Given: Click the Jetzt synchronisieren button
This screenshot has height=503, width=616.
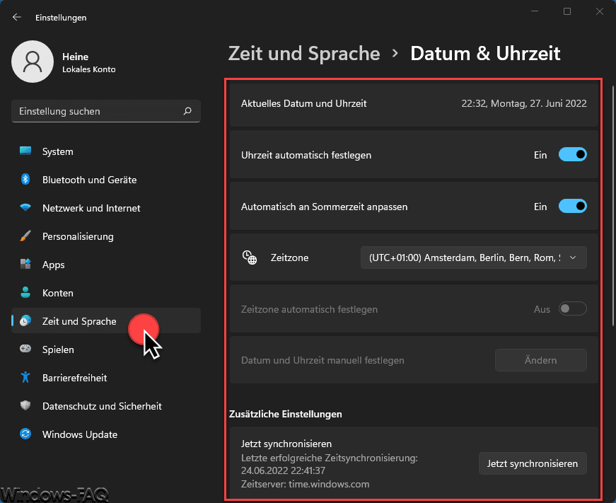Looking at the screenshot, I should tap(533, 463).
